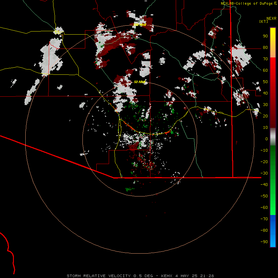Click the [KT] units label
The image size is (278, 278).
pyautogui.click(x=263, y=21)
